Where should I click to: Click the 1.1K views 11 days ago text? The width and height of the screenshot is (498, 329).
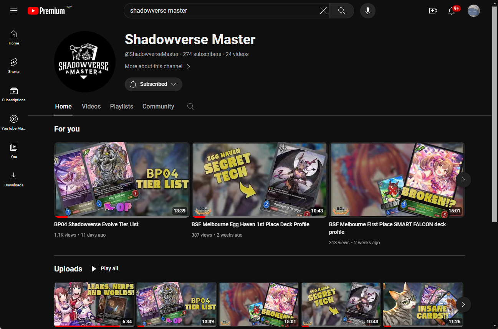[x=80, y=235]
